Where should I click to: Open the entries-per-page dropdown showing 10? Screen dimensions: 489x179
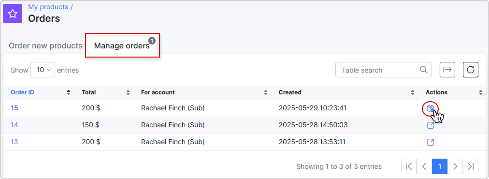click(x=43, y=70)
